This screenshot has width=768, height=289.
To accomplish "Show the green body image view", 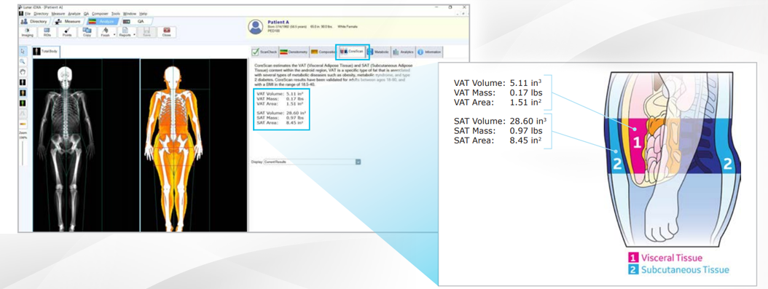I will pos(23,103).
